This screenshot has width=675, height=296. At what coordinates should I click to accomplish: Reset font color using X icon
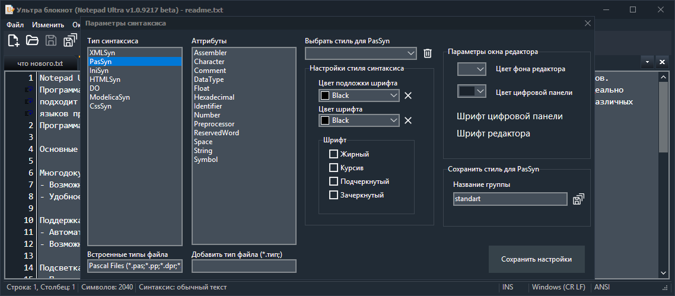(x=408, y=120)
